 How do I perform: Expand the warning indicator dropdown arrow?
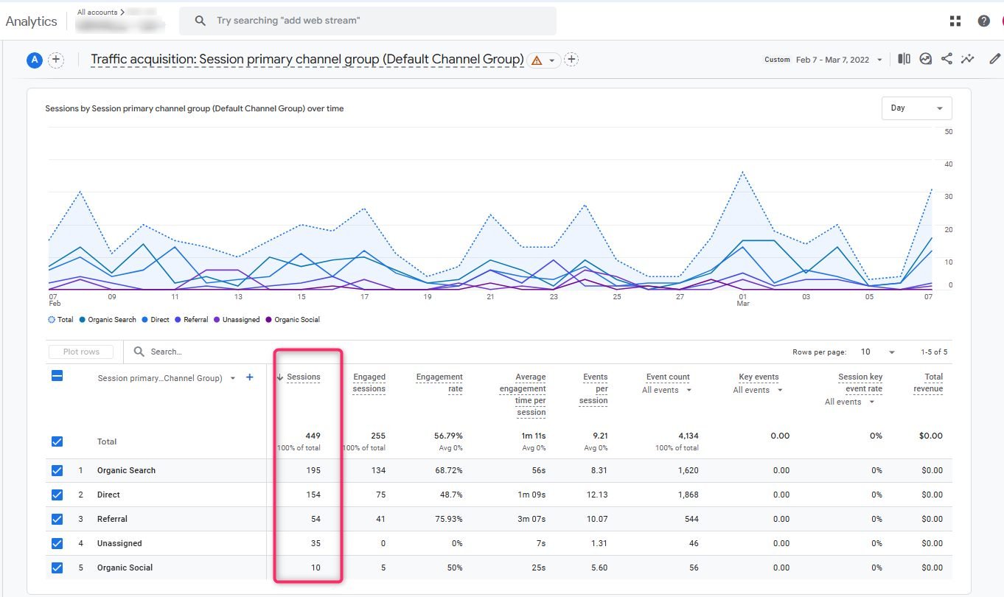point(551,60)
